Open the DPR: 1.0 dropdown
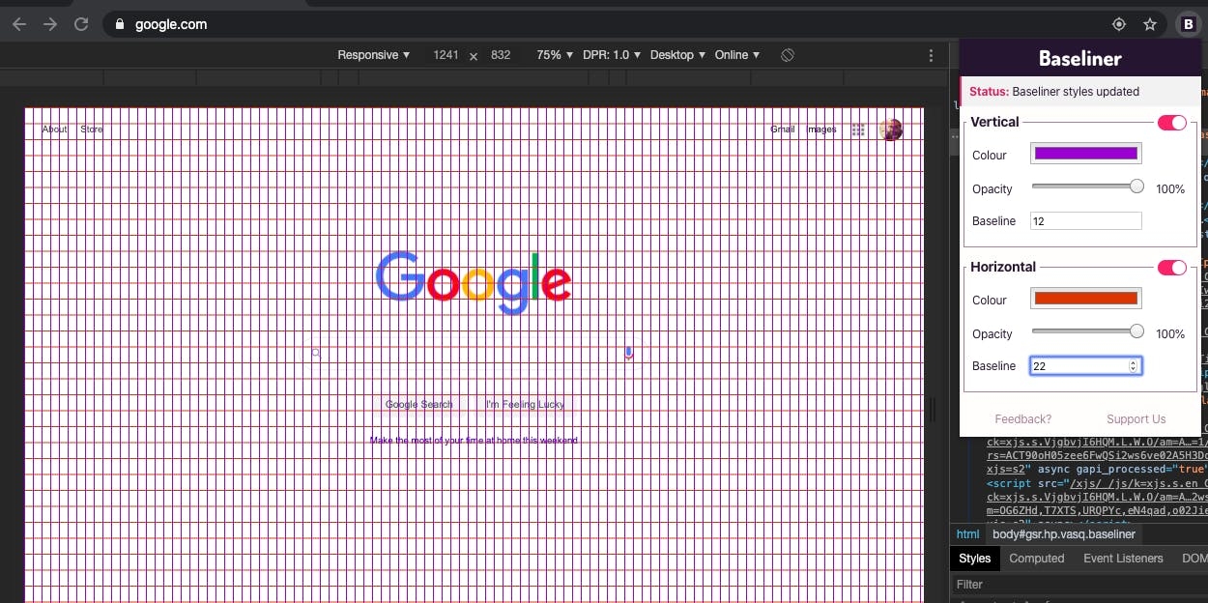Screen dimensions: 1208x603 tap(612, 55)
